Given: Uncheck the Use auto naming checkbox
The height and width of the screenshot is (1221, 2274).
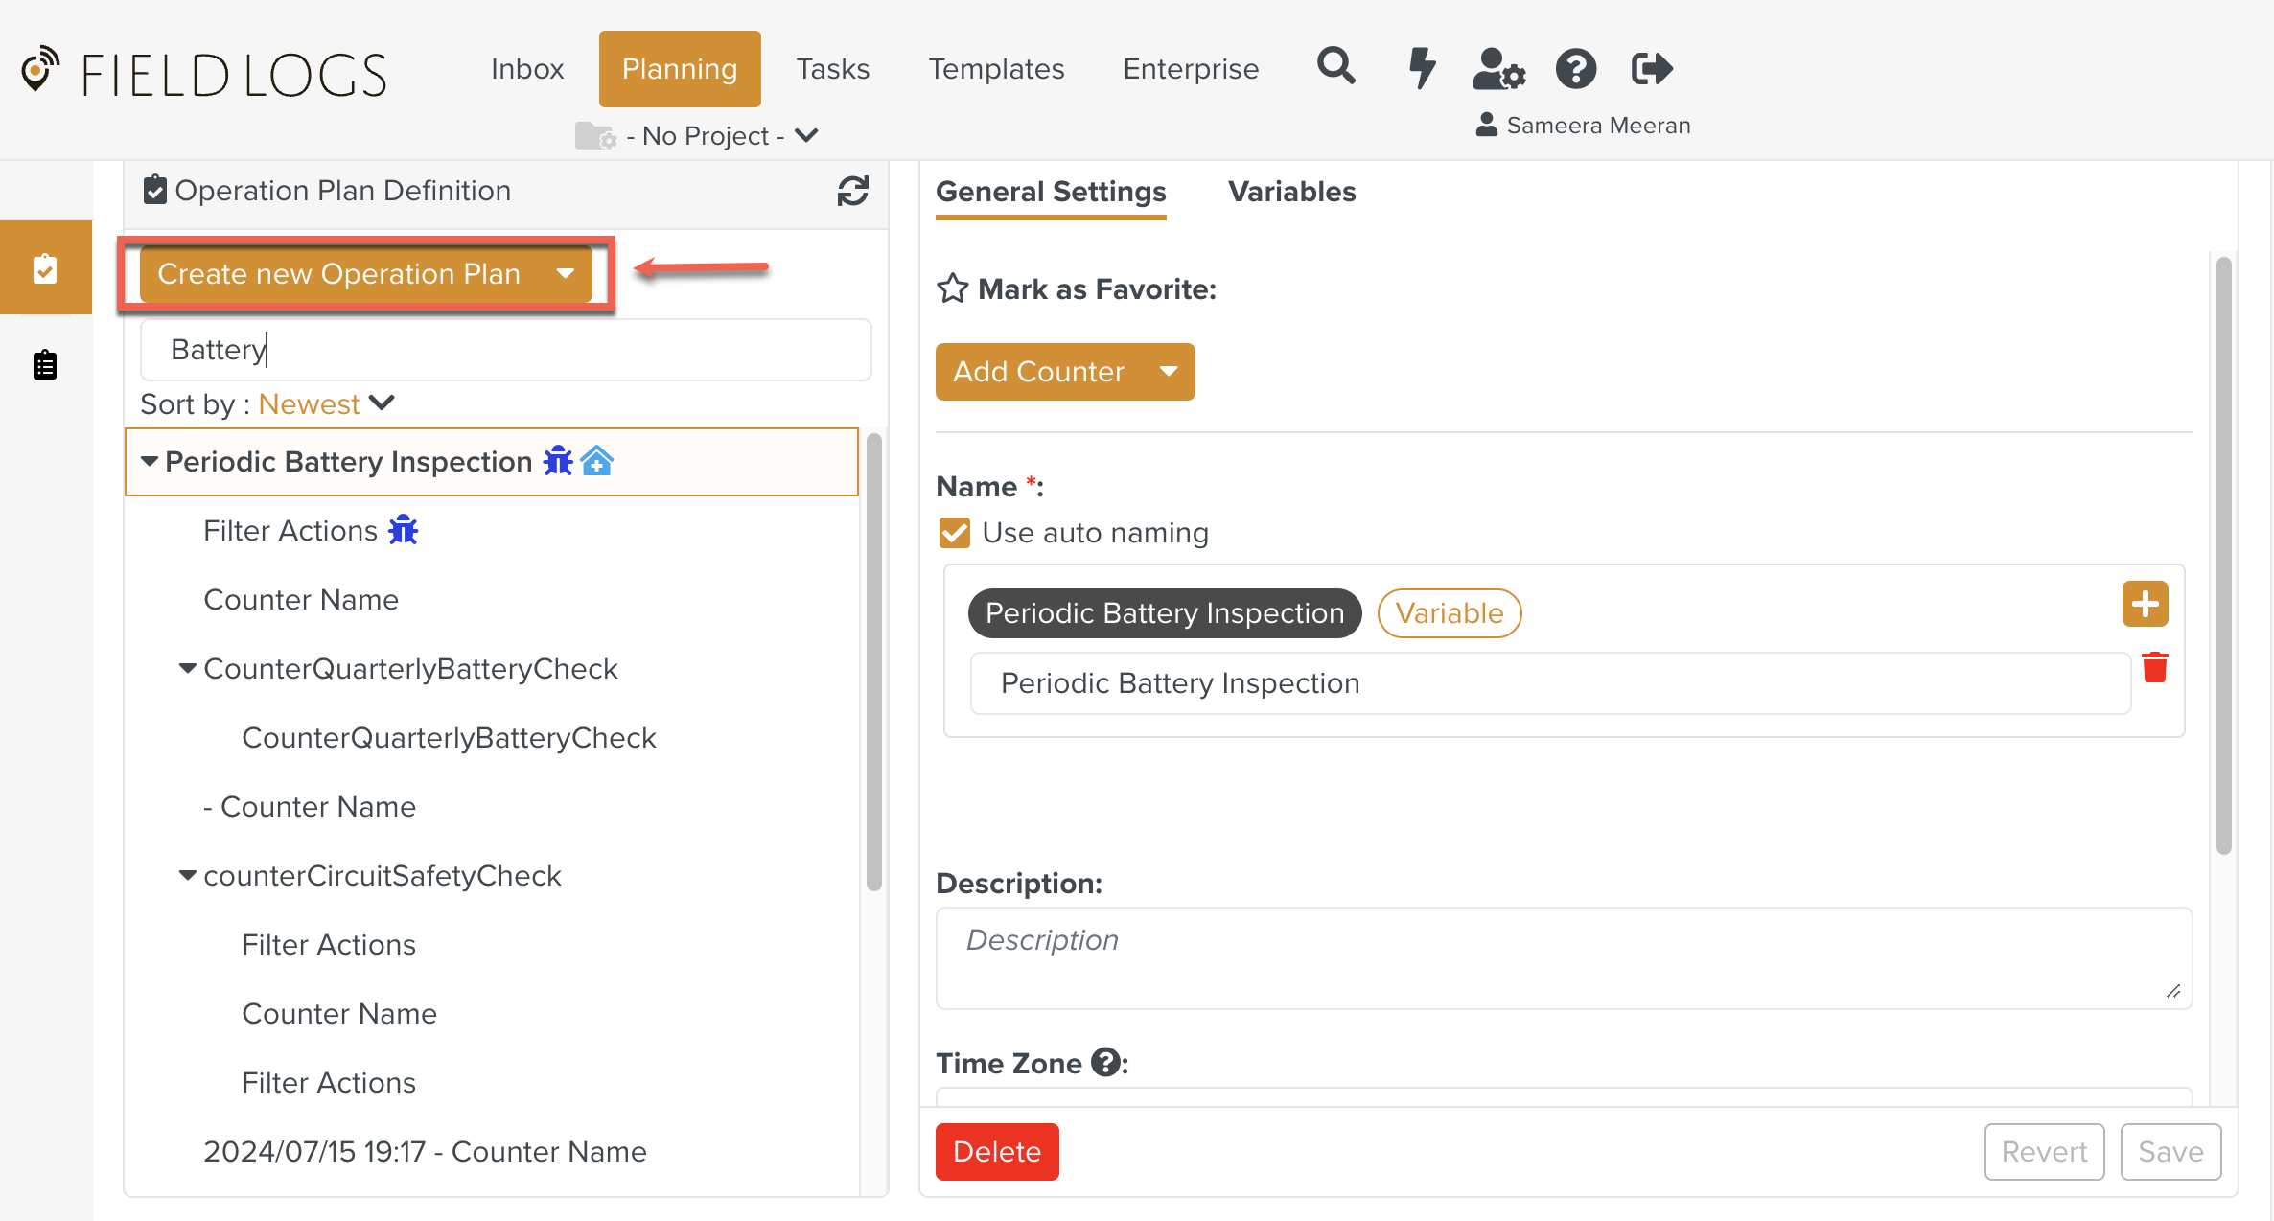Looking at the screenshot, I should click(x=954, y=533).
